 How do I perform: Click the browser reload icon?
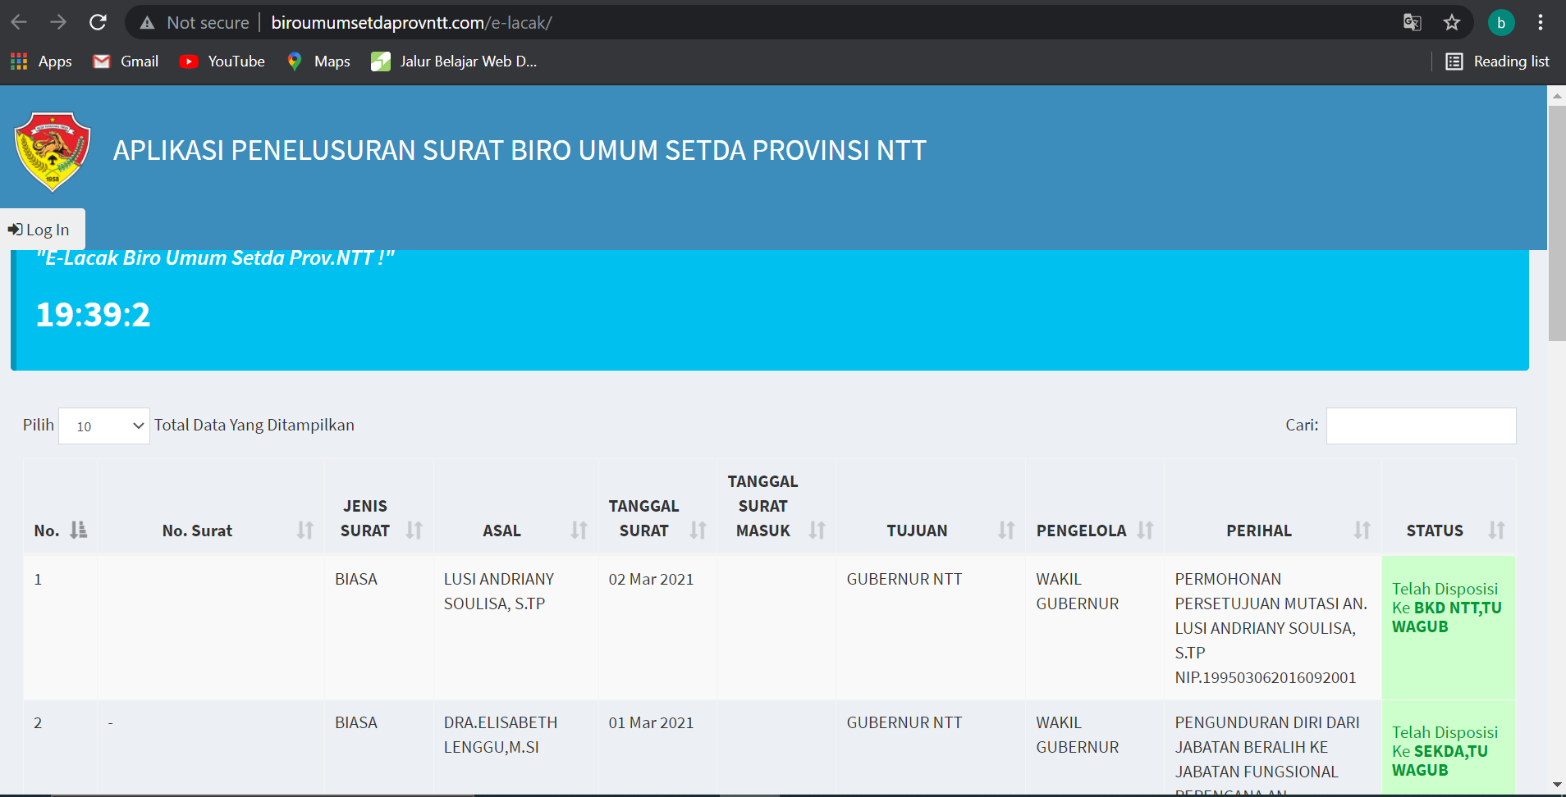pyautogui.click(x=98, y=22)
